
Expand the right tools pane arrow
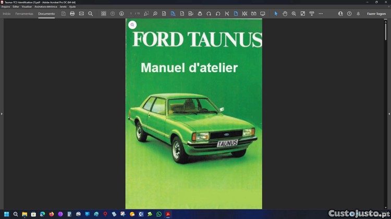click(389, 113)
